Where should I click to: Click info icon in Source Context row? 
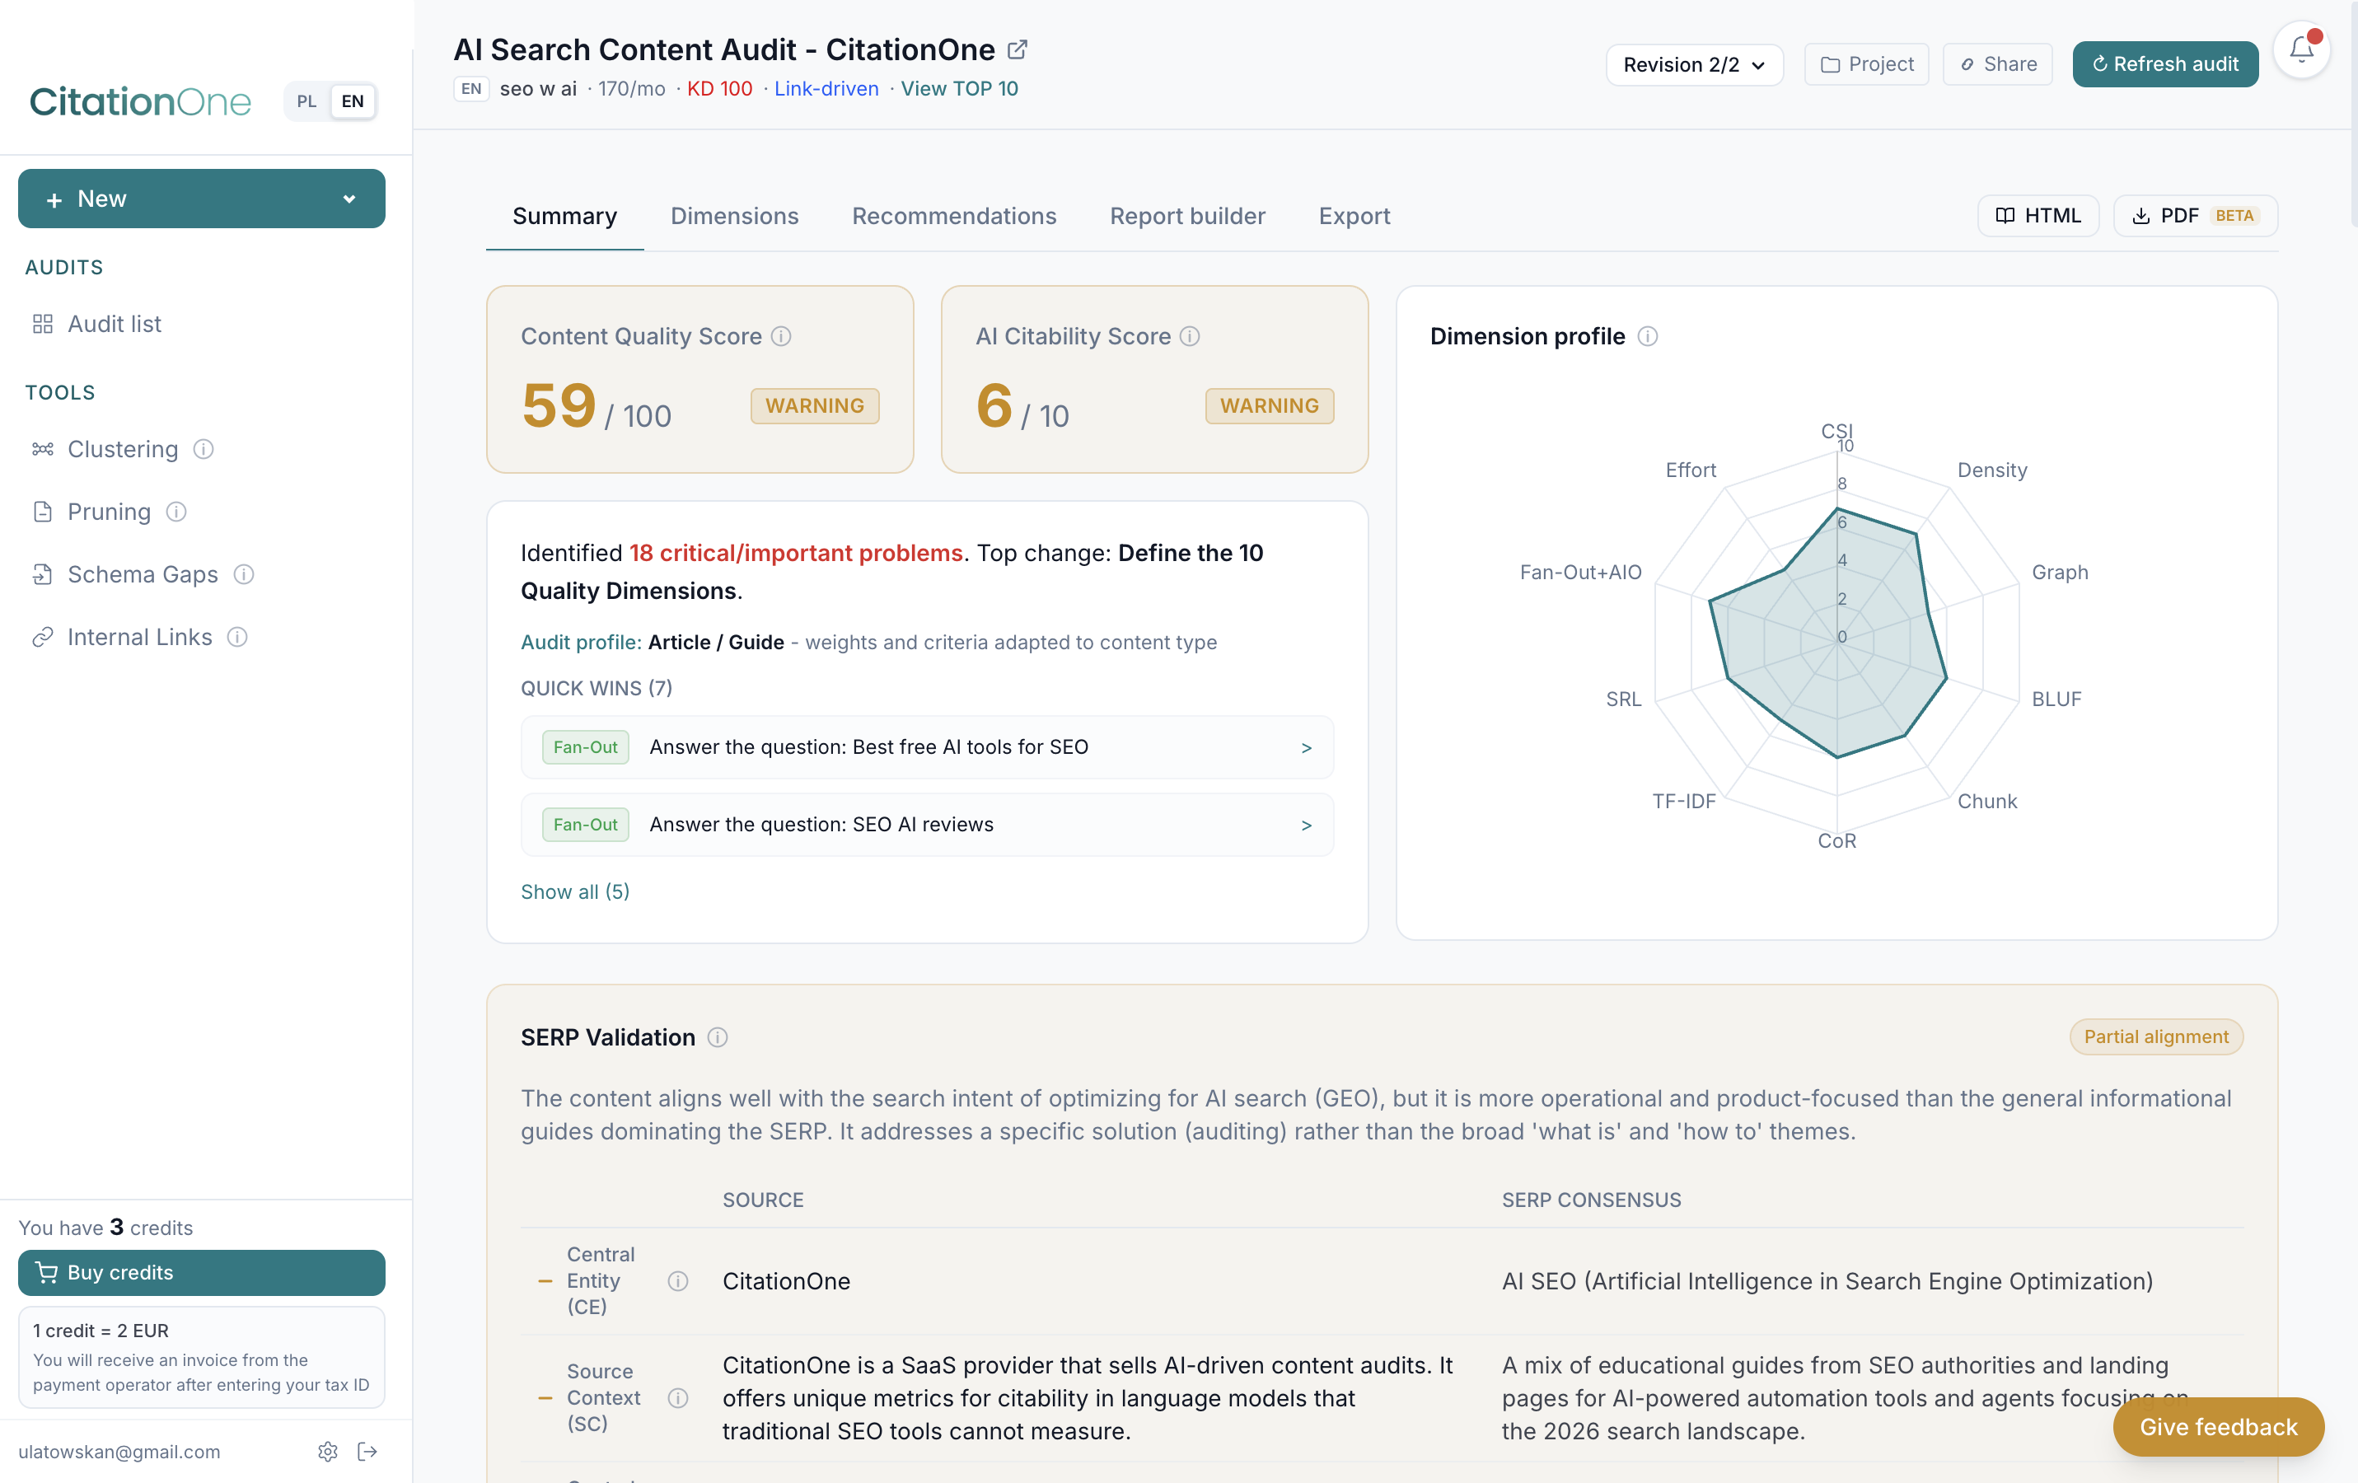(677, 1398)
